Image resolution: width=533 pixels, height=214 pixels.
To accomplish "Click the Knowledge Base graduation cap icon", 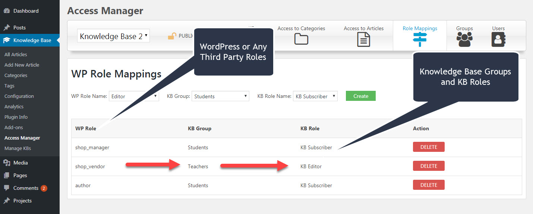I will [7, 40].
